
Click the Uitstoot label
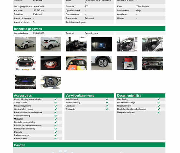(x=121, y=18)
